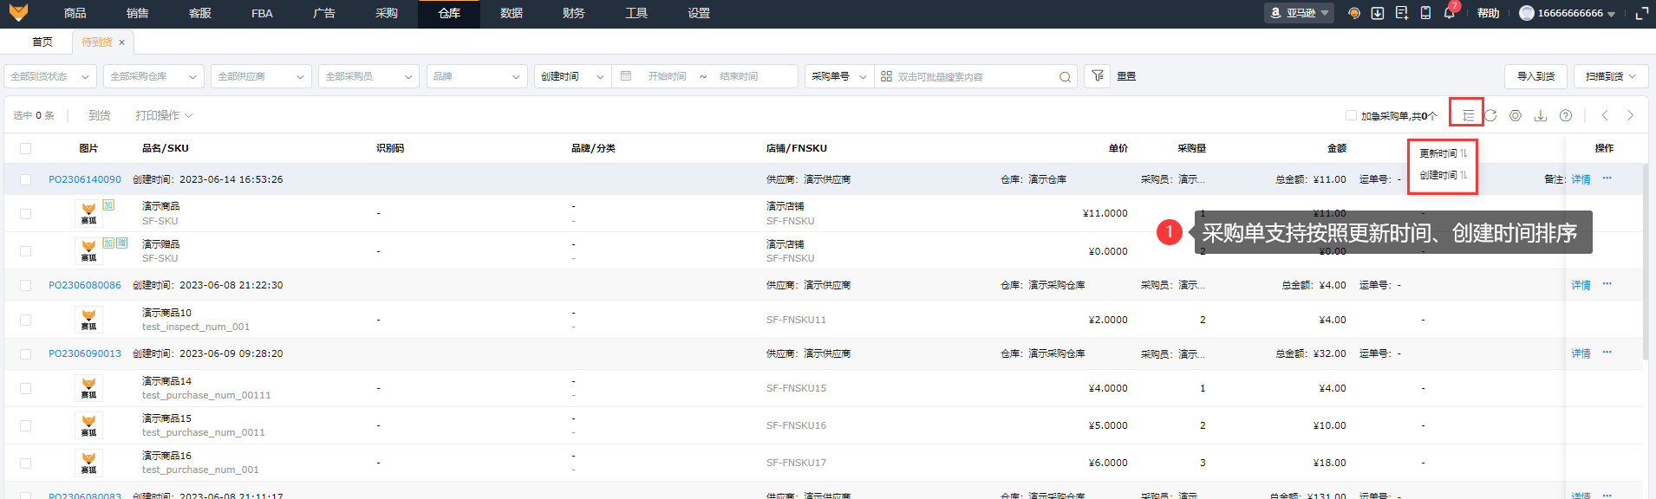Open column settings hexagon icon
Image resolution: width=1656 pixels, height=499 pixels.
pyautogui.click(x=1516, y=115)
